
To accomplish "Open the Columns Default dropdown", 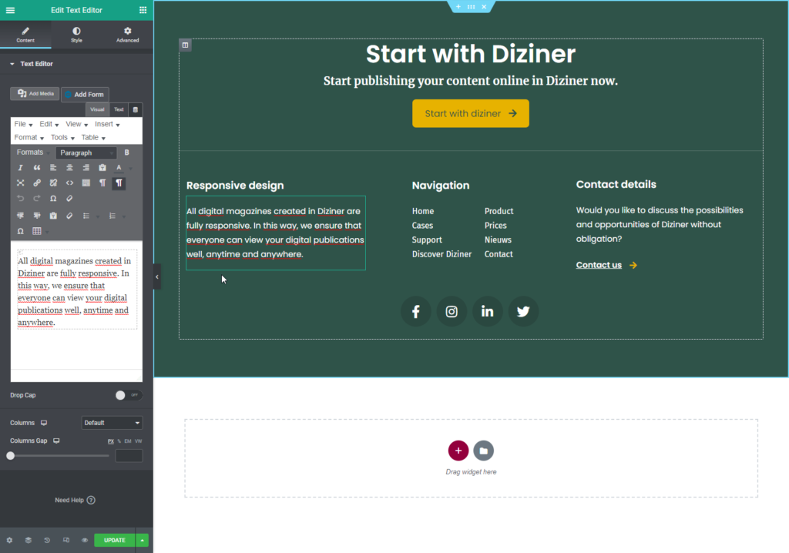I will click(x=112, y=423).
